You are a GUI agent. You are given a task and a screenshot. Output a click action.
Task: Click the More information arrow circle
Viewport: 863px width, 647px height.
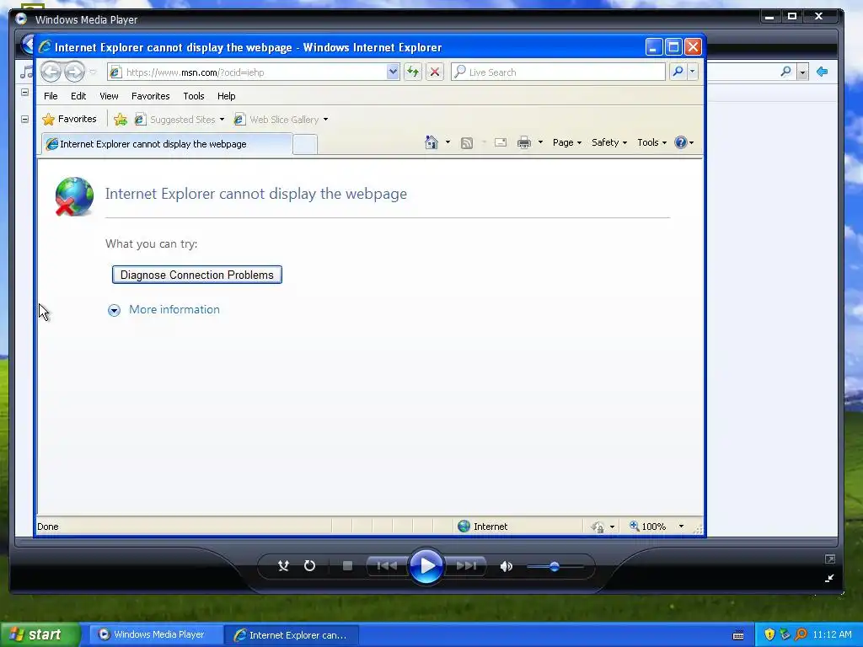coord(114,310)
